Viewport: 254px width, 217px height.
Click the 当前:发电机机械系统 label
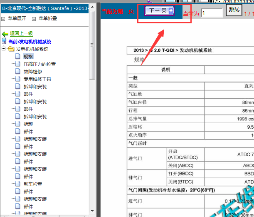point(30,42)
